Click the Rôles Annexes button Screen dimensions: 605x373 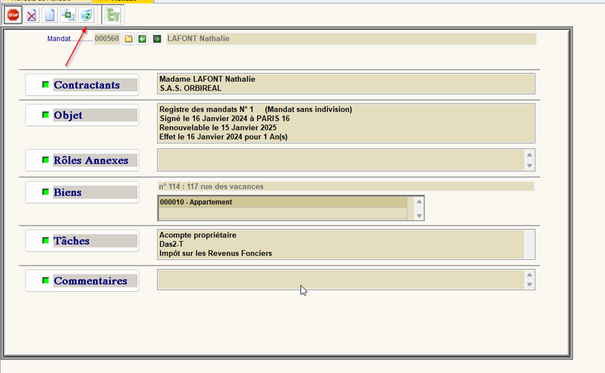(82, 160)
